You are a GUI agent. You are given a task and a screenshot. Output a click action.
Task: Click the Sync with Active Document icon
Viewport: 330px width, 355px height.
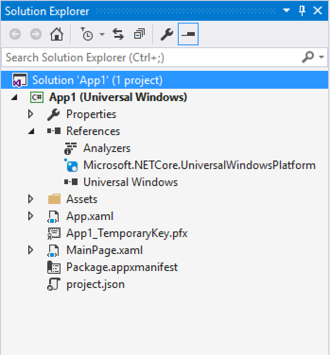click(118, 34)
